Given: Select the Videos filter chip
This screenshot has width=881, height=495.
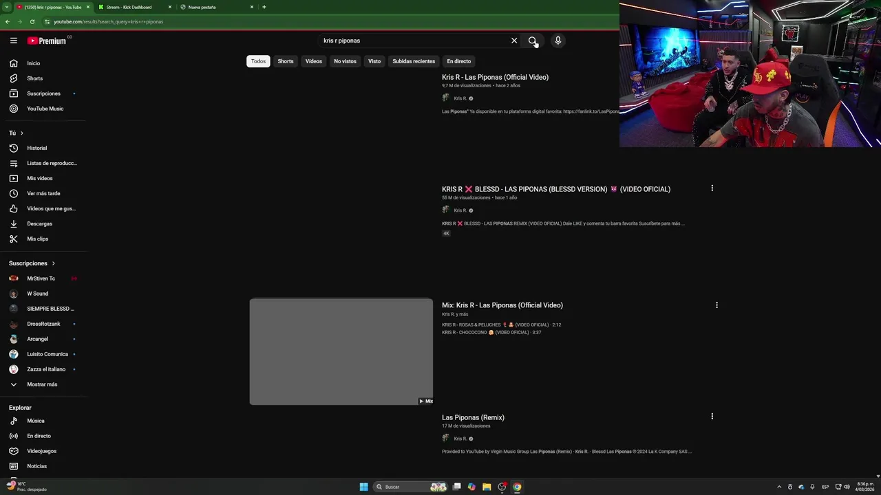Looking at the screenshot, I should 314,61.
